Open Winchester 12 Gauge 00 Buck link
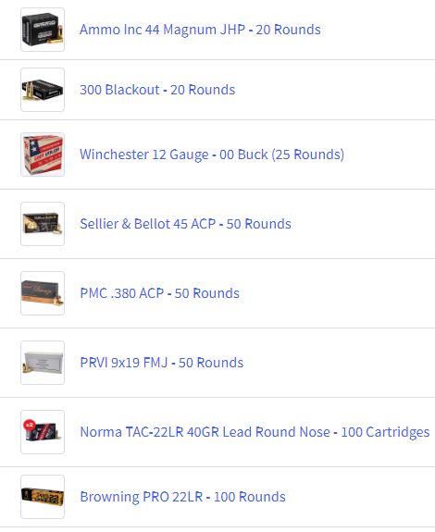Screen dimensions: 435x532 (x=212, y=155)
